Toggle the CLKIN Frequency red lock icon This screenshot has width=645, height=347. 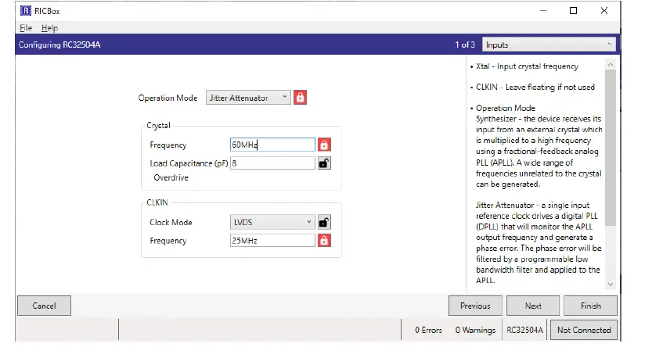324,241
